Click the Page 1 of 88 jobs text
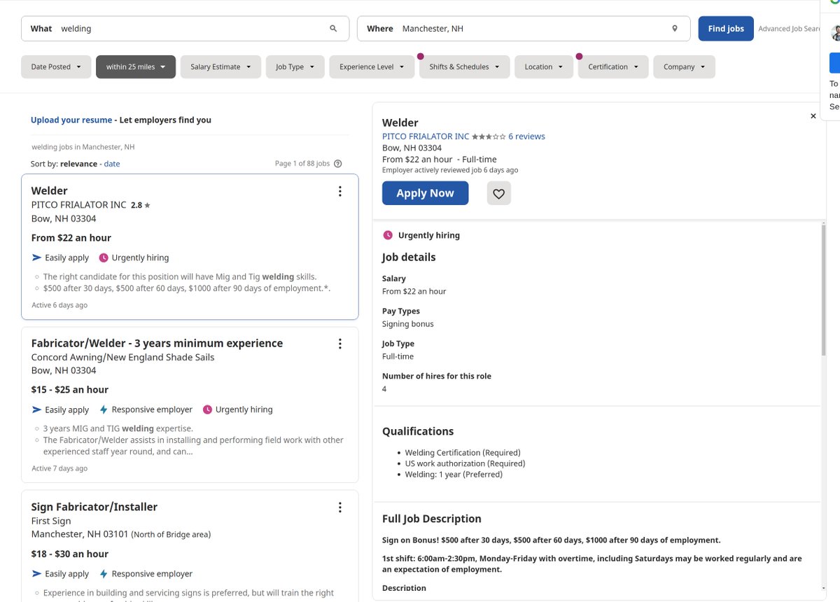This screenshot has height=602, width=840. (x=302, y=164)
